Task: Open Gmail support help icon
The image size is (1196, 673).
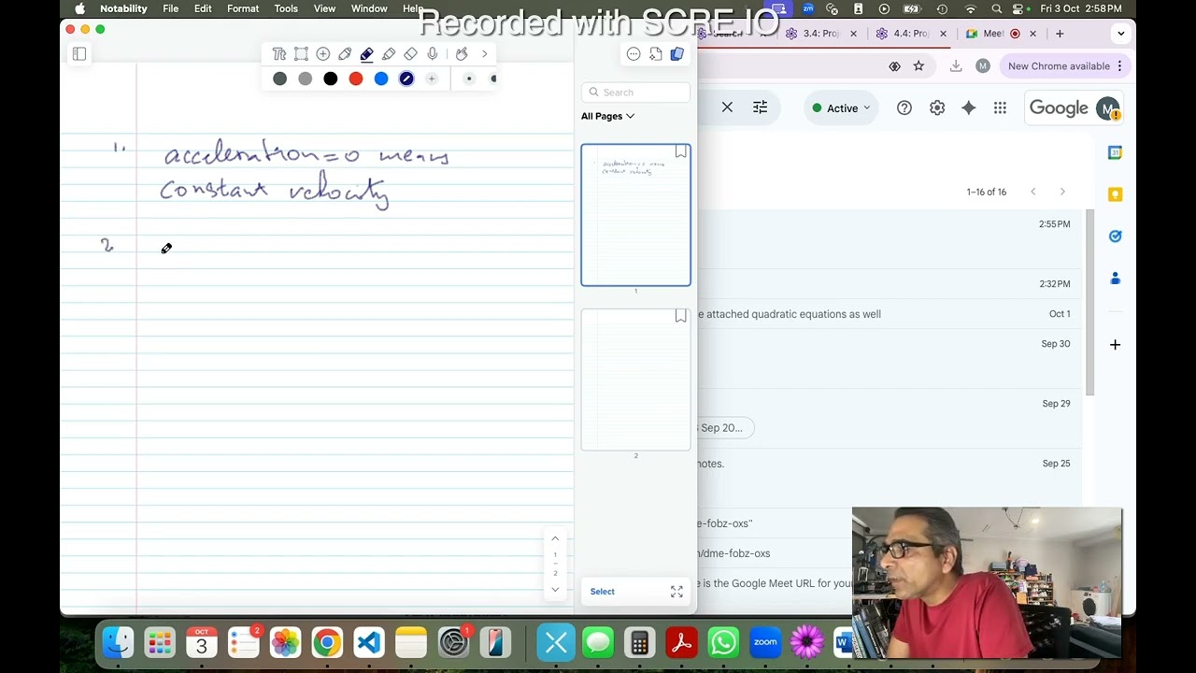Action: pos(904,108)
